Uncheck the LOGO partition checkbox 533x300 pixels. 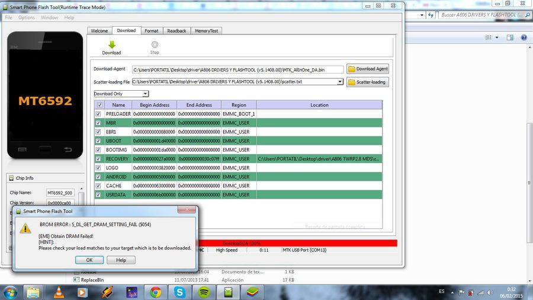coord(98,168)
